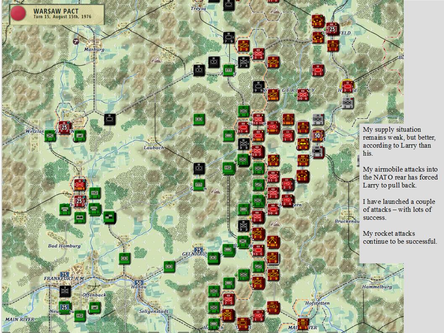Image resolution: width=444 pixels, height=333 pixels.
Task: Click the 'My rocket attacks continue' paragraph
Action: coord(400,237)
